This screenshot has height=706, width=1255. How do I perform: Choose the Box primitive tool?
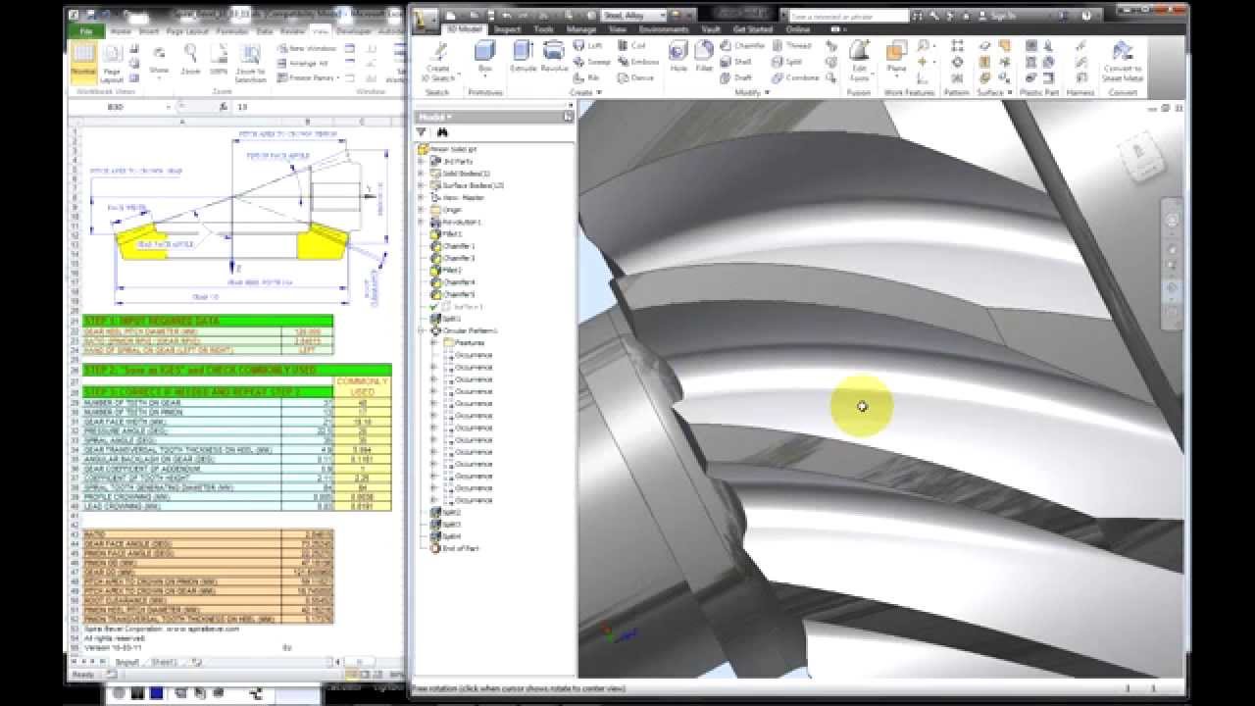click(x=484, y=57)
